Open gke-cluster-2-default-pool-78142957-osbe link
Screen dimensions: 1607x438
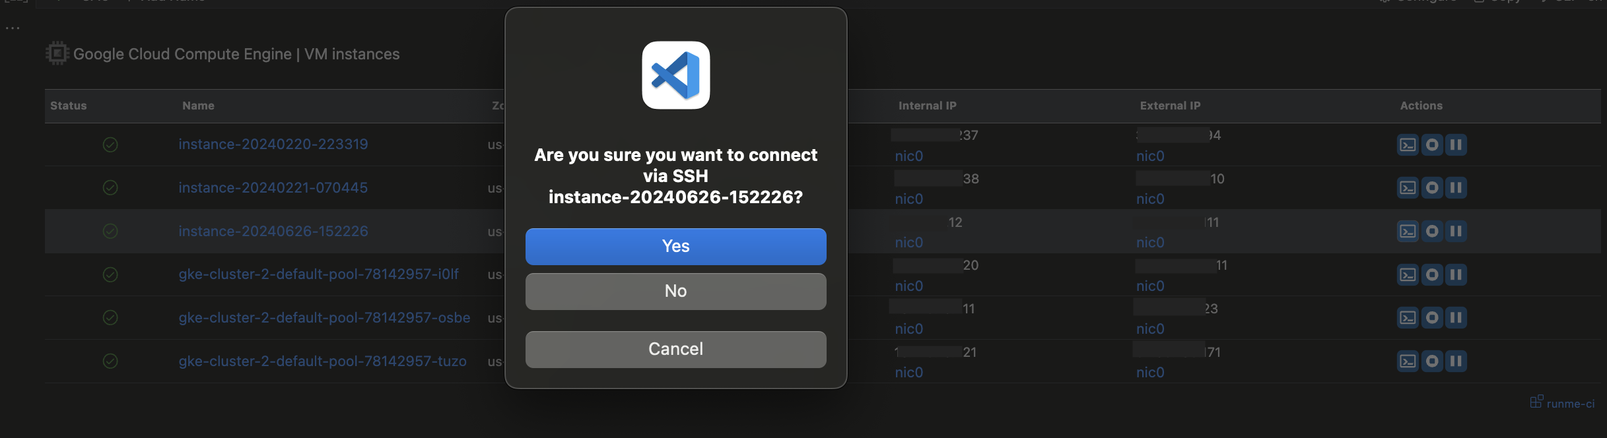pyautogui.click(x=324, y=318)
